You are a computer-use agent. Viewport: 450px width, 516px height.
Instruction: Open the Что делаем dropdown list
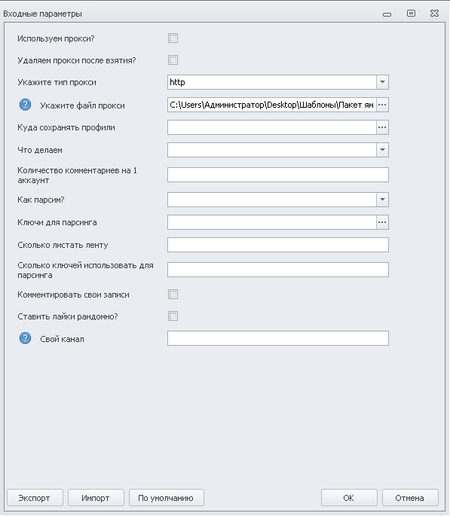point(382,150)
